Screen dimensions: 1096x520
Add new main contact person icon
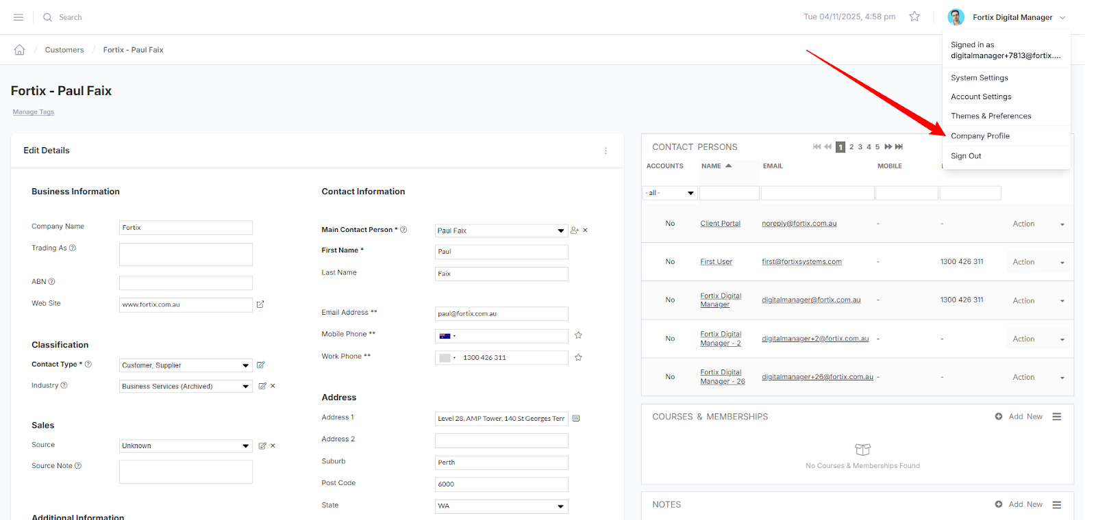pyautogui.click(x=575, y=231)
